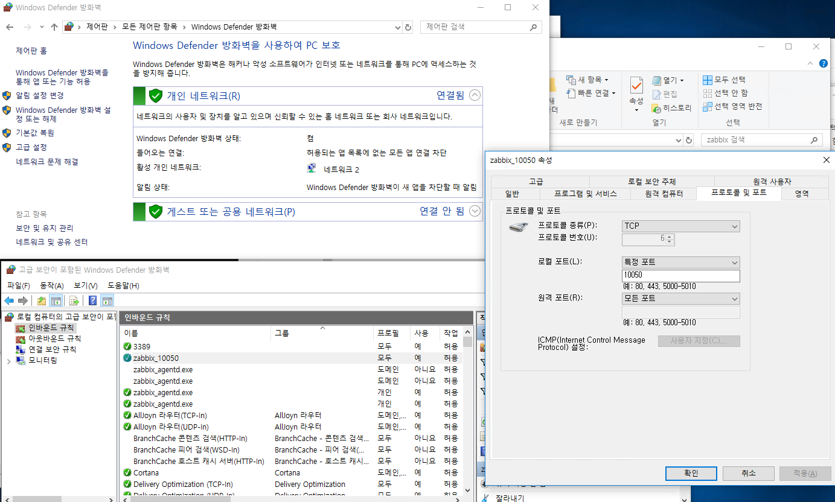Click the forward arrow in advanced firewall toolbar

pyautogui.click(x=23, y=300)
